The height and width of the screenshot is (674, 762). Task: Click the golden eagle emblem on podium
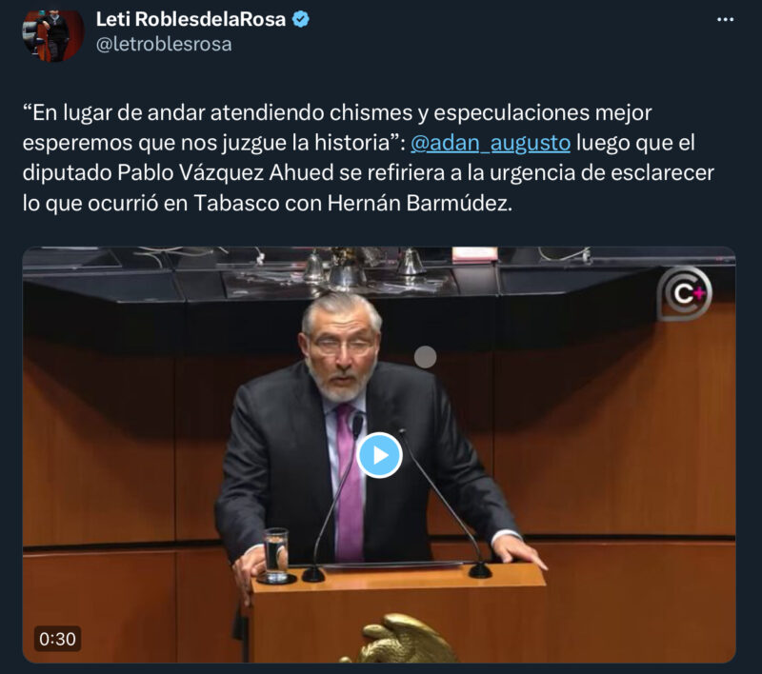coord(398,639)
